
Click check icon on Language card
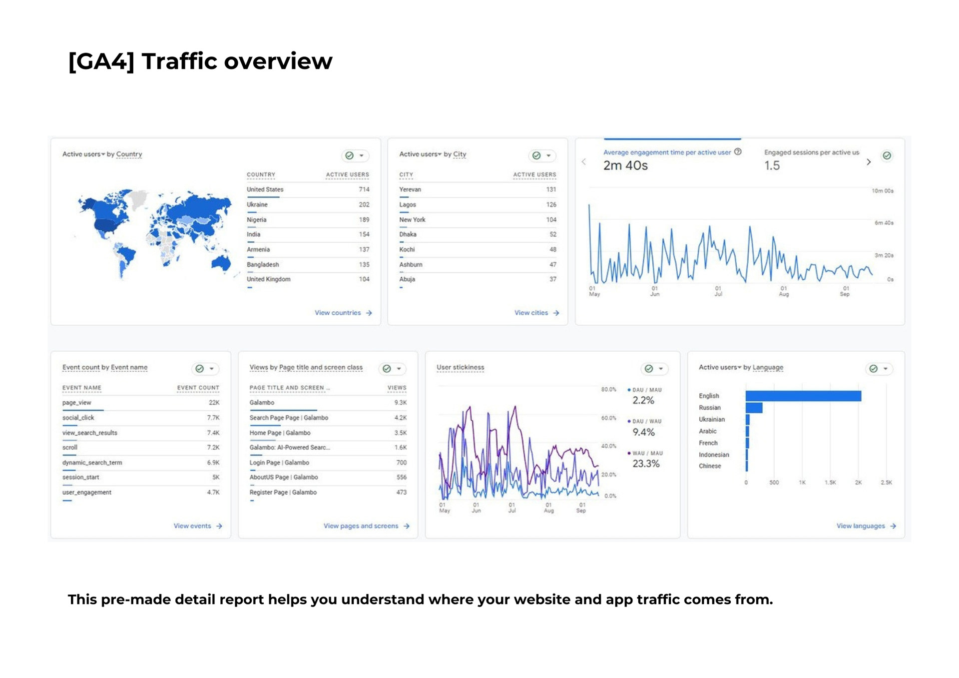(x=873, y=369)
